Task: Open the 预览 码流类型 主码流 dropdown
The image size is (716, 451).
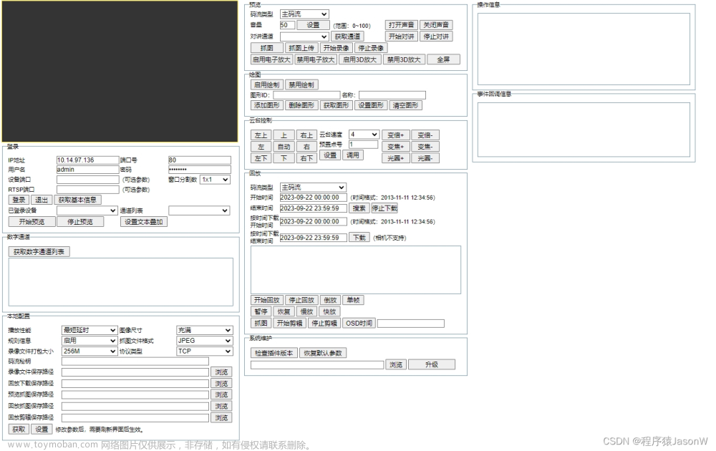Action: pyautogui.click(x=304, y=14)
